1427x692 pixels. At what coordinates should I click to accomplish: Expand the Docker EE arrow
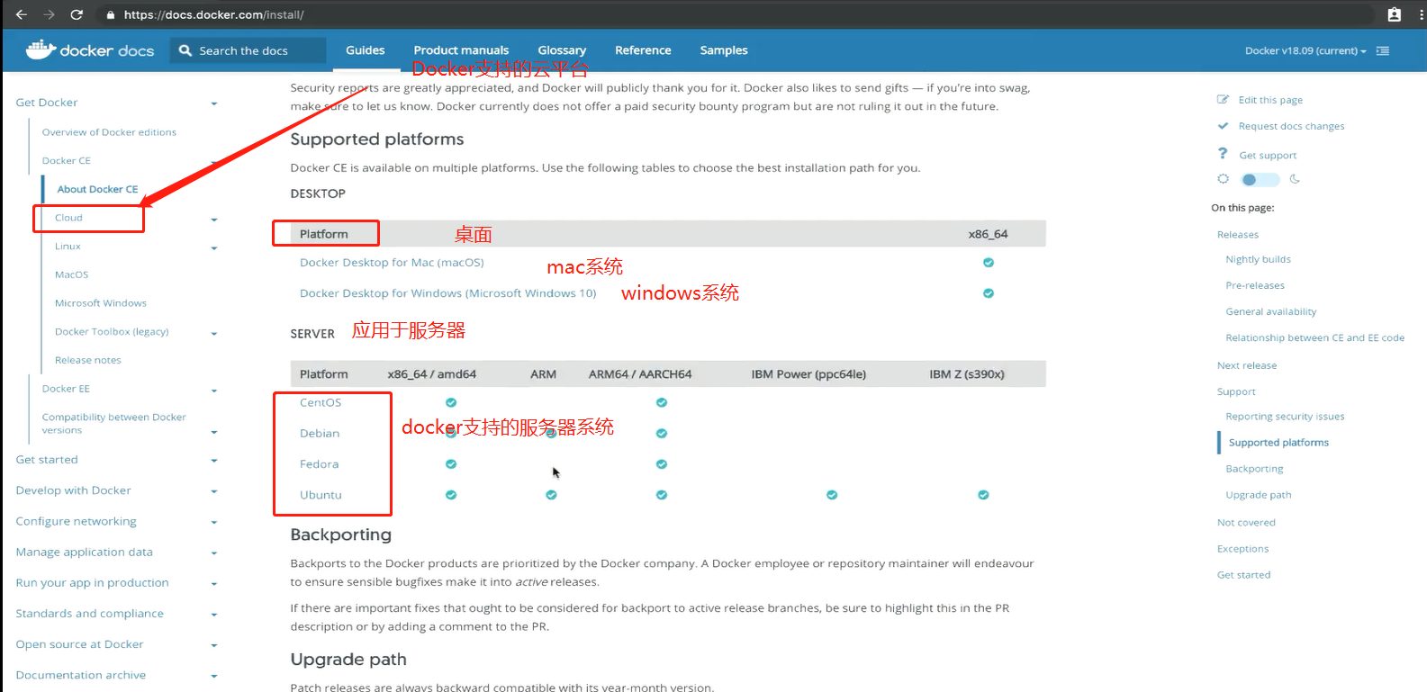point(214,391)
